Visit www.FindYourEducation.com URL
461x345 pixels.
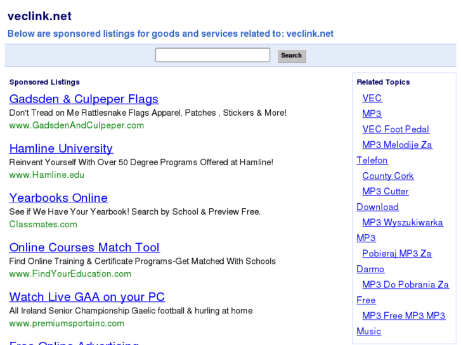(x=70, y=273)
